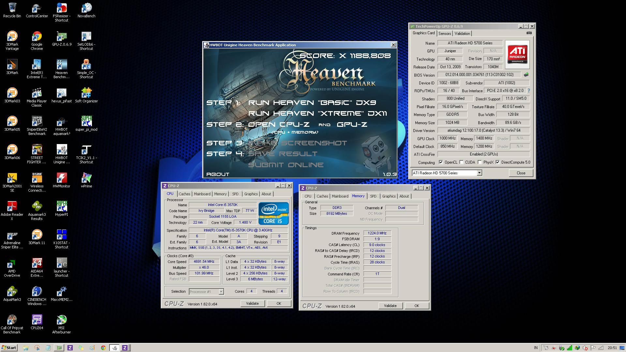The height and width of the screenshot is (352, 626).
Task: Launch ControlCenter from desktop
Action: (x=37, y=10)
